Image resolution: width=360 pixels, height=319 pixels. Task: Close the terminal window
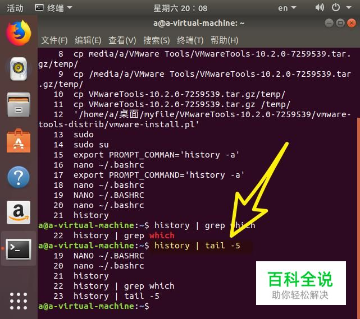click(352, 23)
